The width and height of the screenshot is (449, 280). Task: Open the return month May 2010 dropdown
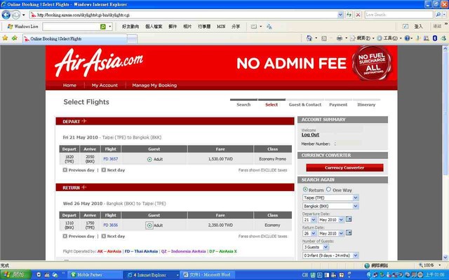click(330, 233)
